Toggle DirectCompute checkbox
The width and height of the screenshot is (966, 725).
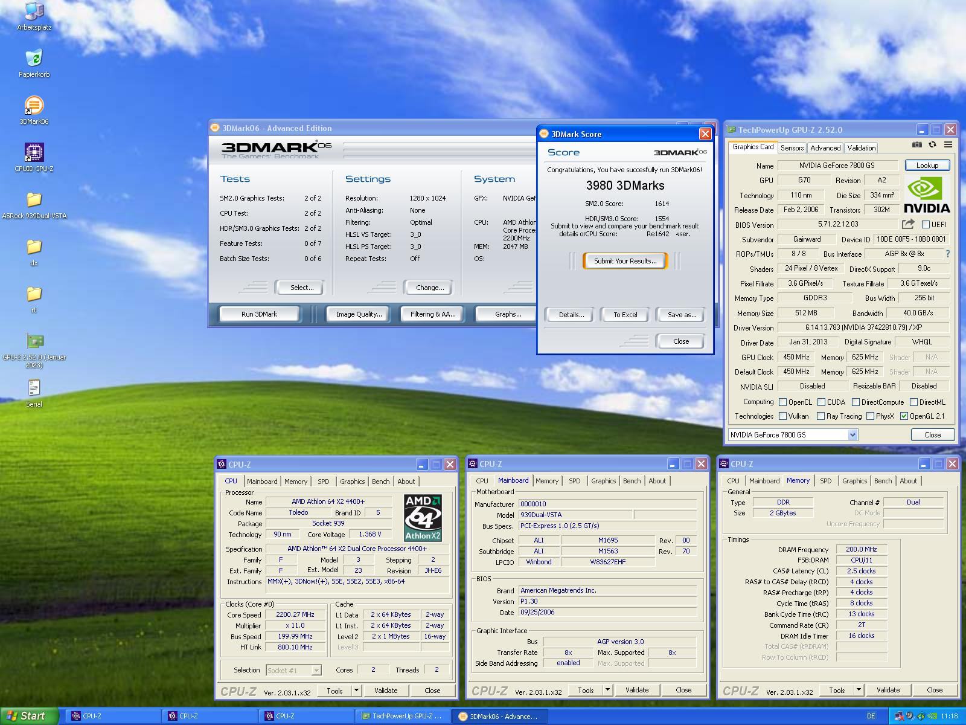pyautogui.click(x=856, y=402)
